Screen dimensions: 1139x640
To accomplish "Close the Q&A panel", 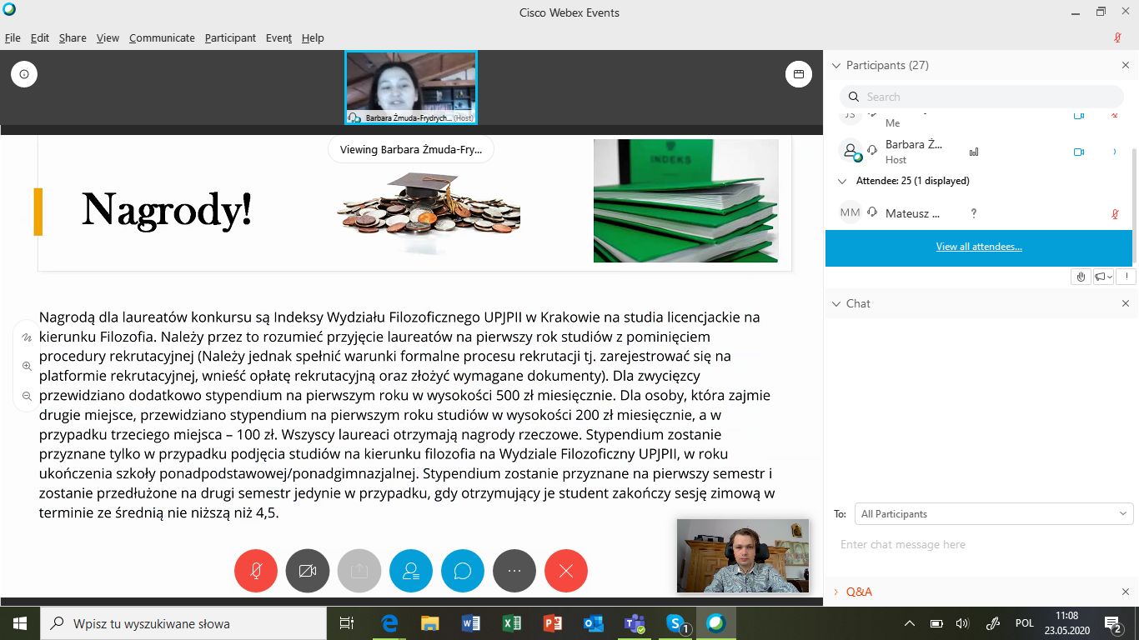I will [1125, 592].
